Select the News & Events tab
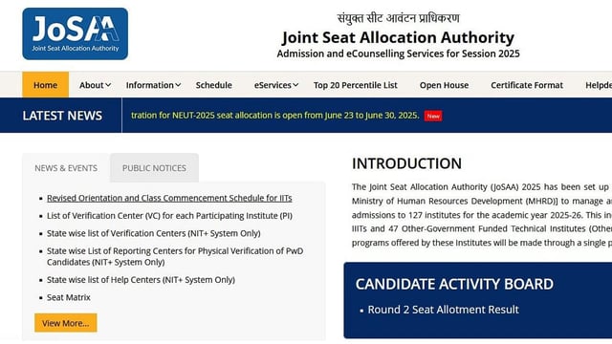612x344 pixels. click(66, 168)
